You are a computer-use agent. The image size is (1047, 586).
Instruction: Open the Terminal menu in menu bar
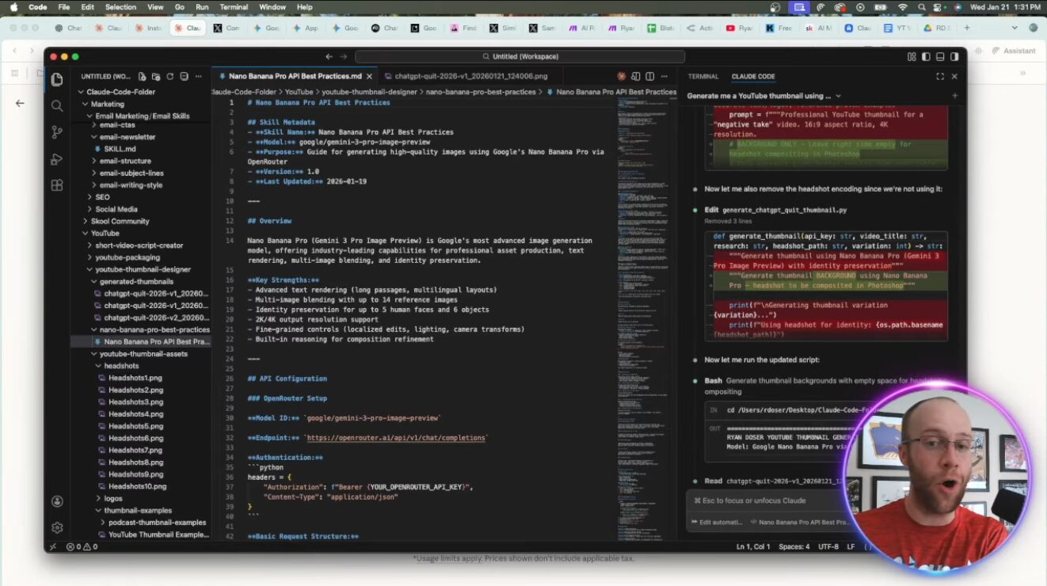[234, 7]
